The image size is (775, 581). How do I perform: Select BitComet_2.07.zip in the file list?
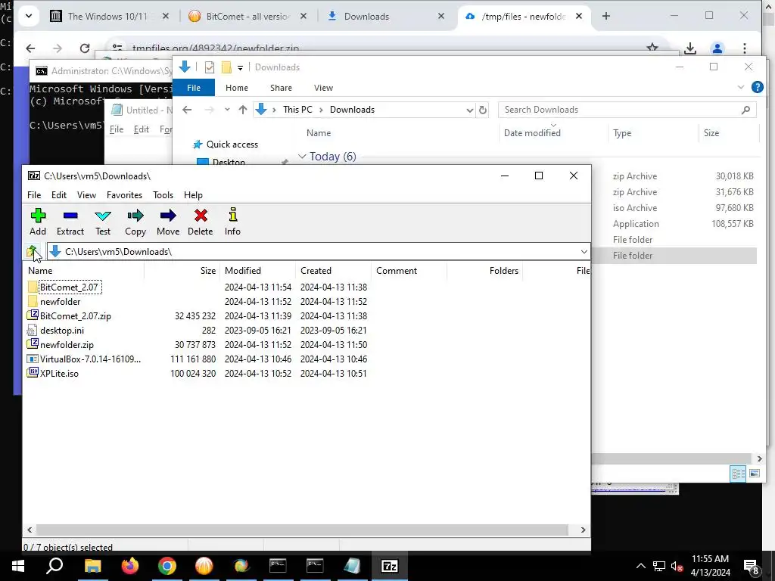[75, 315]
